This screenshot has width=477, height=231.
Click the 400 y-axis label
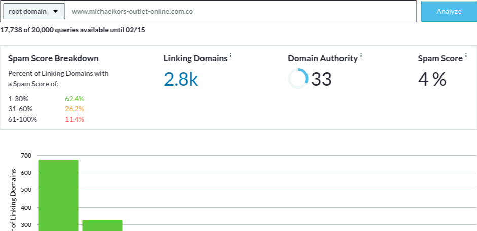pos(26,208)
